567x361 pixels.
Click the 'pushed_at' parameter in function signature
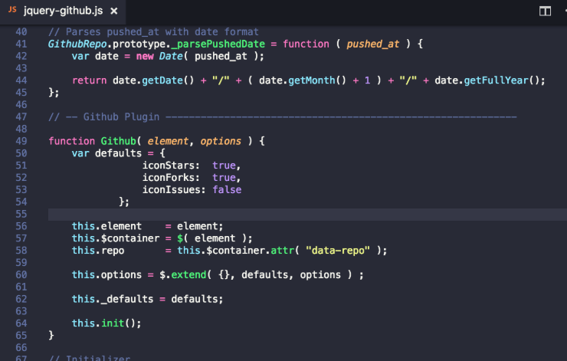click(373, 44)
